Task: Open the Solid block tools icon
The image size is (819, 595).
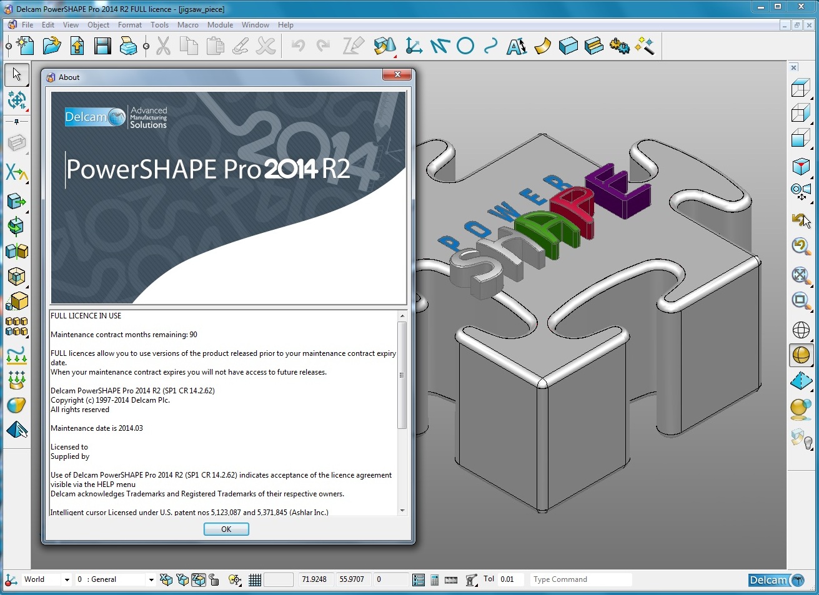Action: (568, 46)
